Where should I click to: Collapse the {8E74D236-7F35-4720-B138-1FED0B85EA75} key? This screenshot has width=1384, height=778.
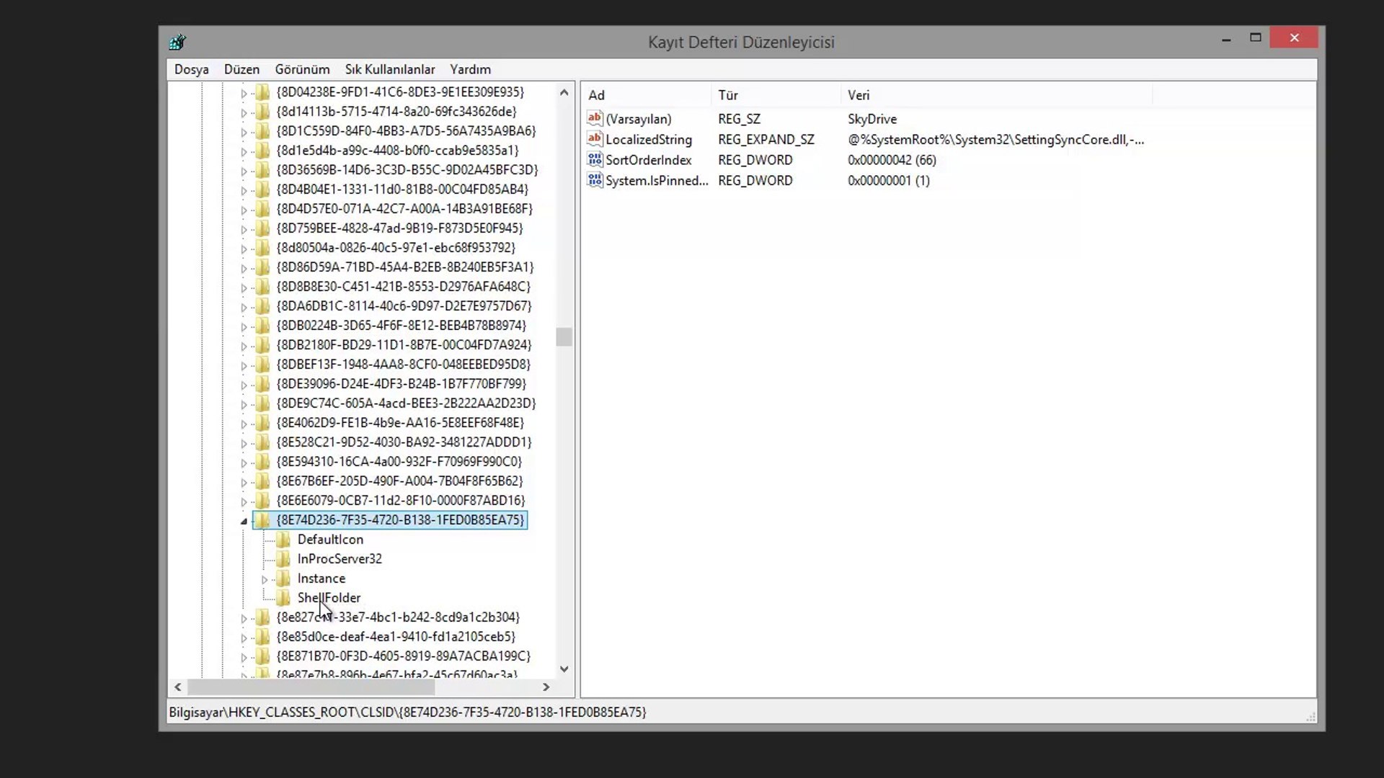[244, 521]
